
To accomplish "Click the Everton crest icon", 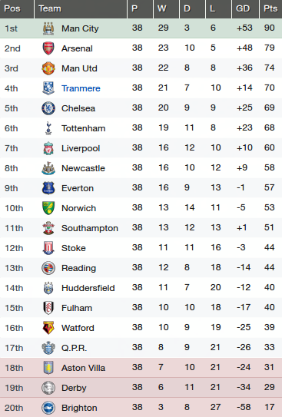I will (48, 188).
